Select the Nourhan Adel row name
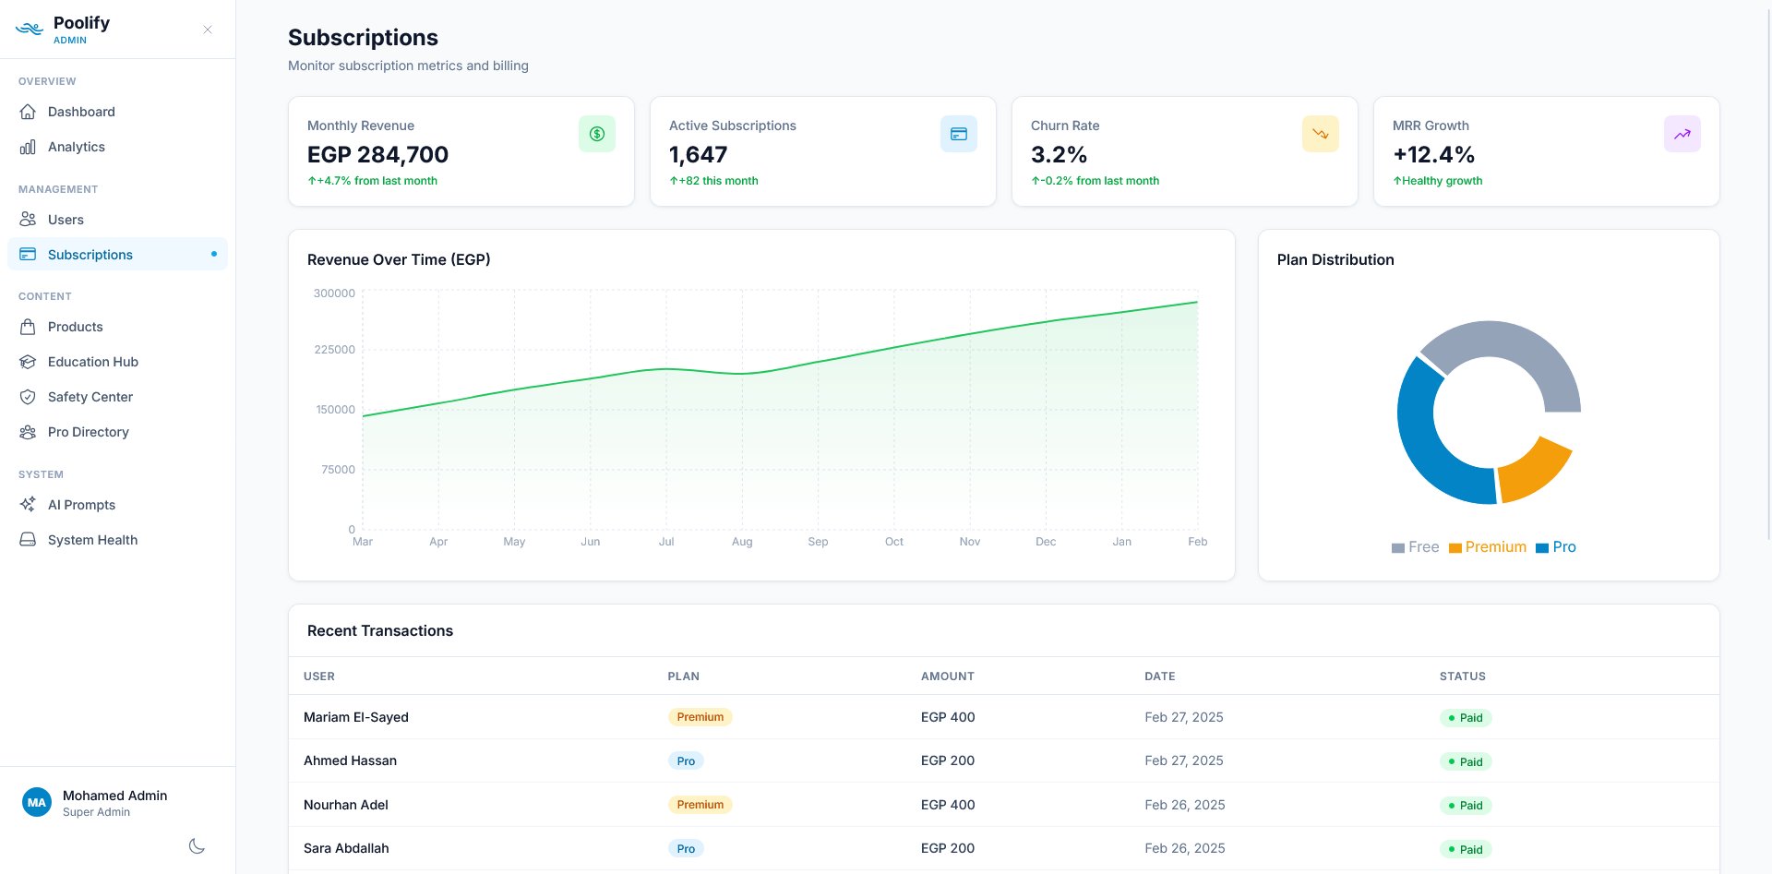The height and width of the screenshot is (874, 1772). pos(346,805)
